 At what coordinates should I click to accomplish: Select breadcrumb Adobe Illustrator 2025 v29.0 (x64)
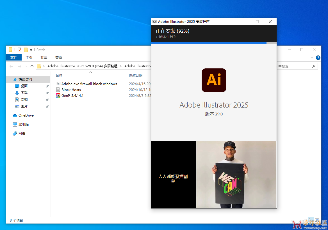82,66
